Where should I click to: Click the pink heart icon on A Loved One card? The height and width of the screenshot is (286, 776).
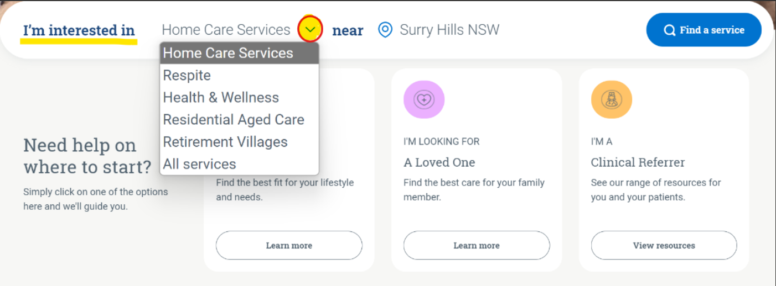(x=424, y=99)
